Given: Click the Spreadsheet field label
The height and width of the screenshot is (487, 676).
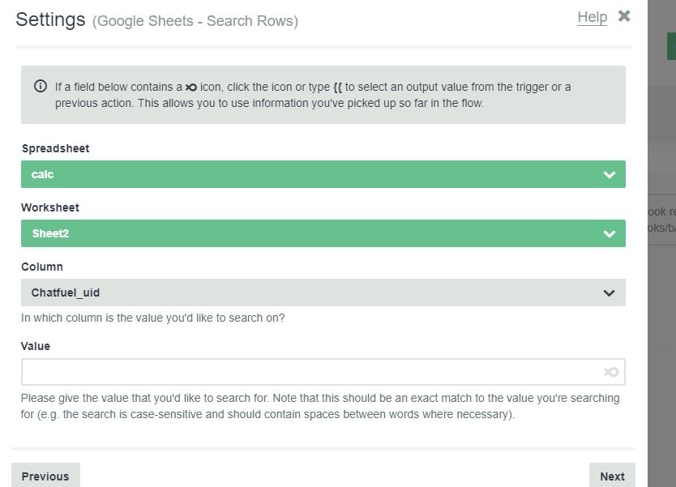Looking at the screenshot, I should click(x=55, y=148).
